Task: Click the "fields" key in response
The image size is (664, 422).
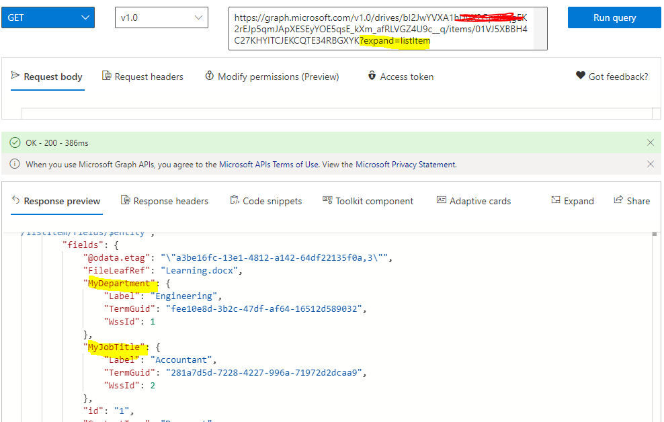Action: pyautogui.click(x=83, y=245)
